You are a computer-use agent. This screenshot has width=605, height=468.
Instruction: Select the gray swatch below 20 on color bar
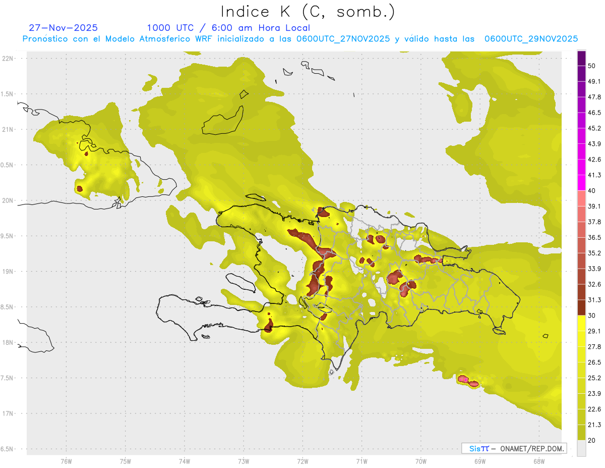click(x=582, y=448)
